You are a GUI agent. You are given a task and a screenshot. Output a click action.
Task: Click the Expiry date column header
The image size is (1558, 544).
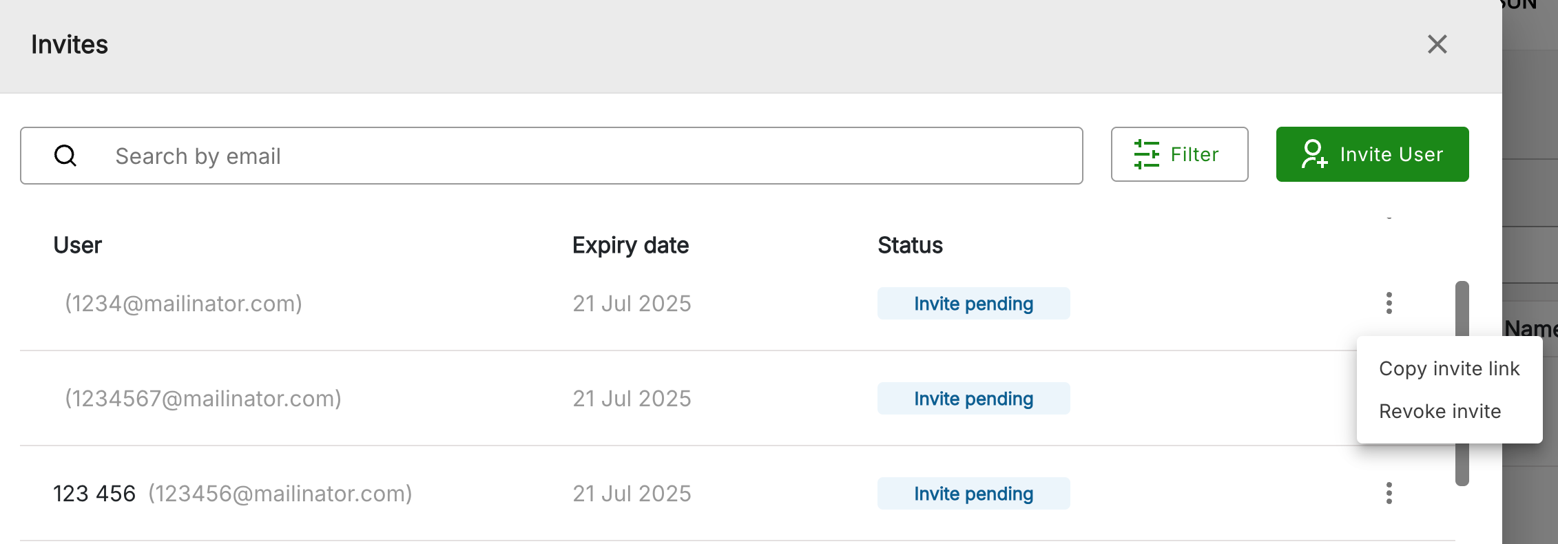tap(630, 245)
